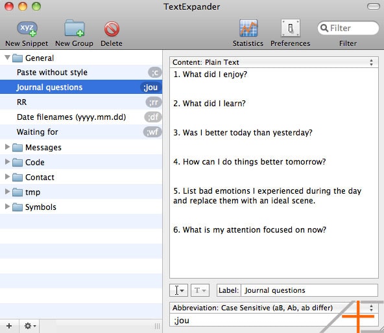Select the Journal questions snippet
Image resolution: width=384 pixels, height=333 pixels.
(81, 87)
